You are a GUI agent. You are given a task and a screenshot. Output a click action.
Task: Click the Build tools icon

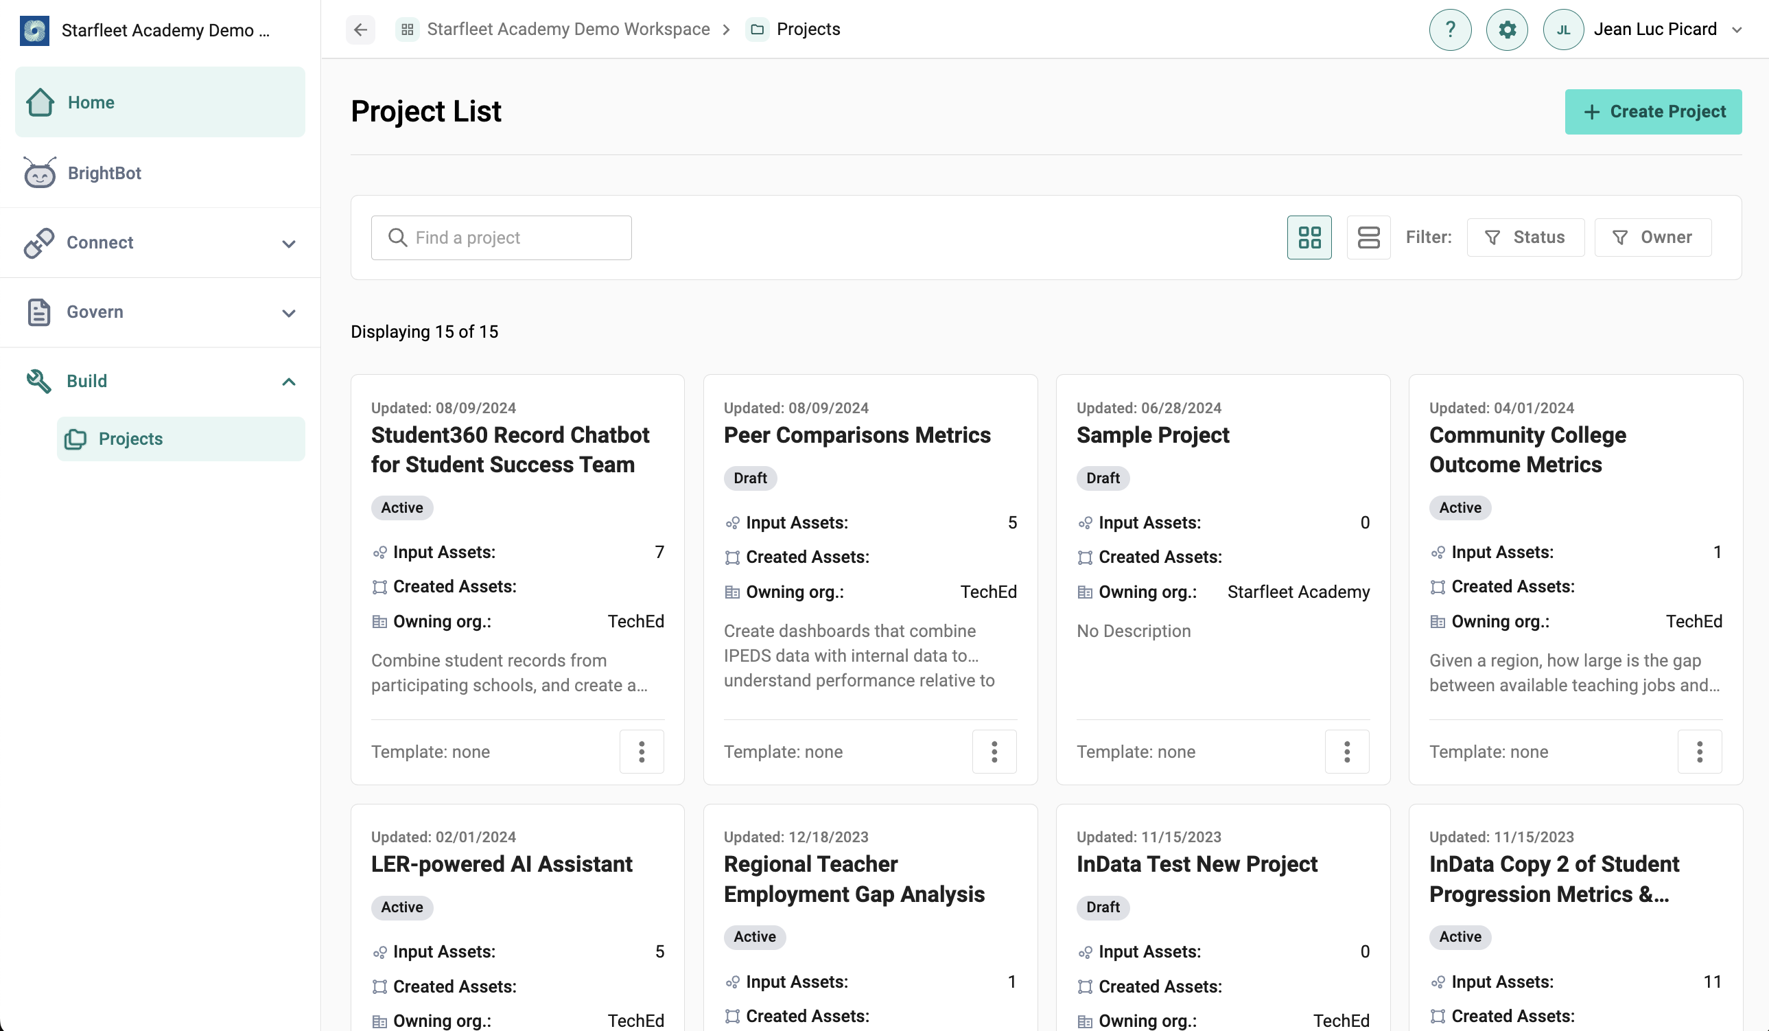[x=38, y=382]
